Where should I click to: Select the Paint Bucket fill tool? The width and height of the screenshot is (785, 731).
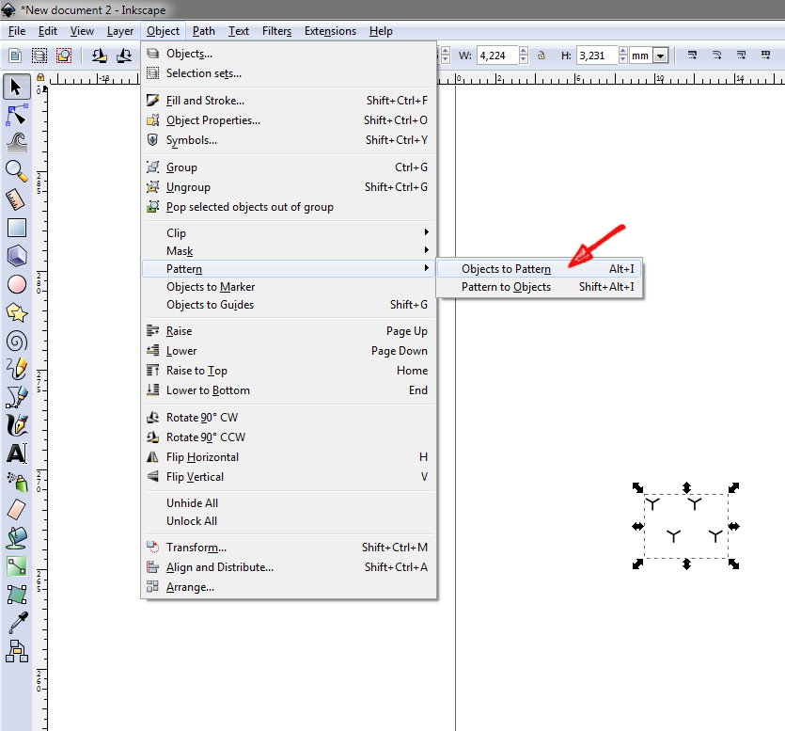point(17,538)
